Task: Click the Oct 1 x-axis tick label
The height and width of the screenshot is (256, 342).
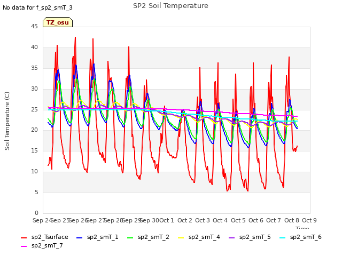Action: point(167,220)
